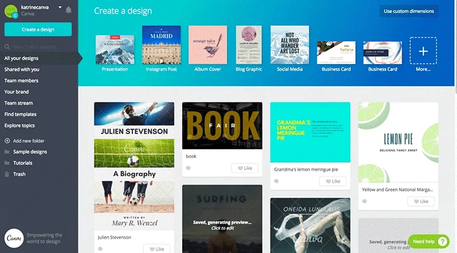Open the Julien Stevenson biography design
The width and height of the screenshot is (457, 253).
pos(134,166)
